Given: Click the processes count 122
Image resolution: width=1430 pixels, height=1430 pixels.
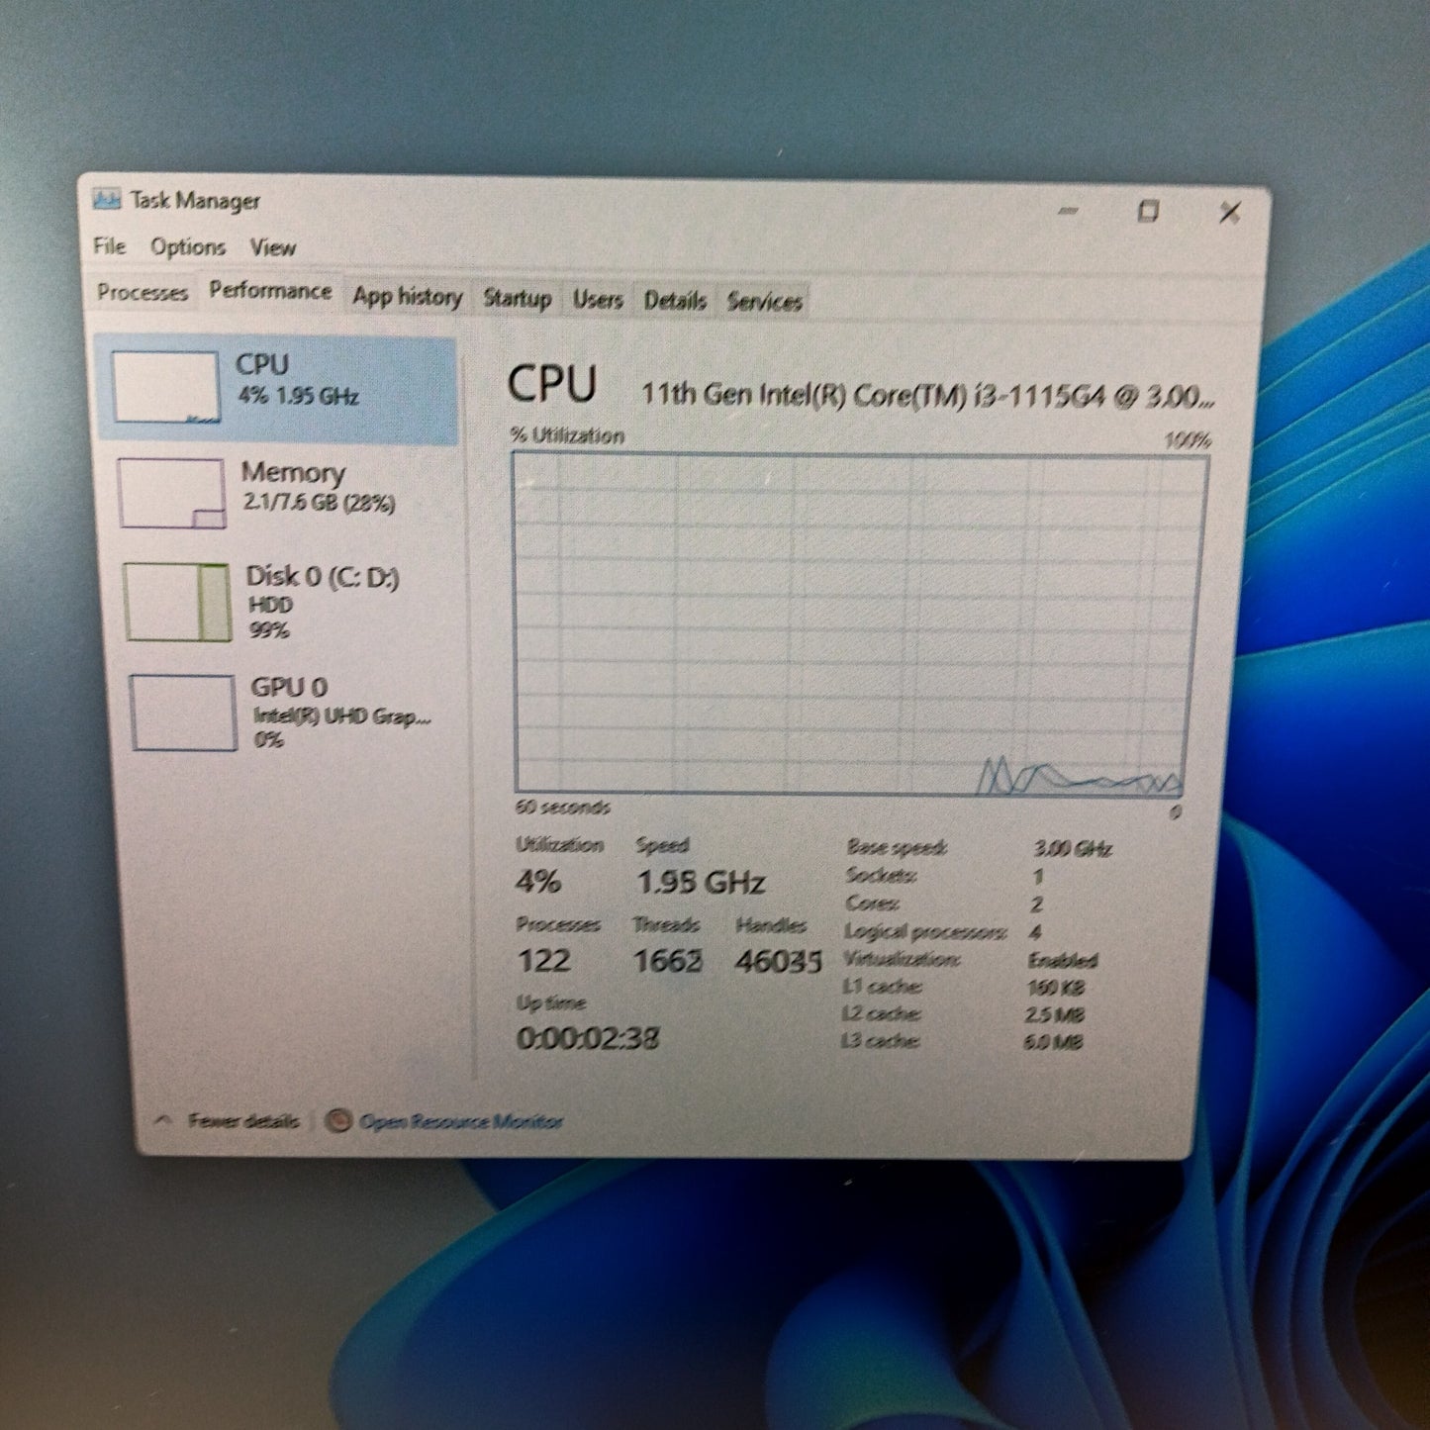Looking at the screenshot, I should pyautogui.click(x=543, y=960).
